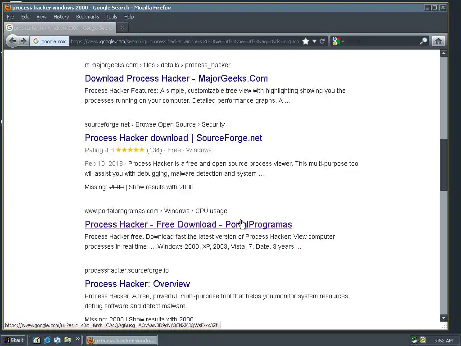Launch the search folder quick launch icon
Screen dimensions: 461x346
point(68,341)
